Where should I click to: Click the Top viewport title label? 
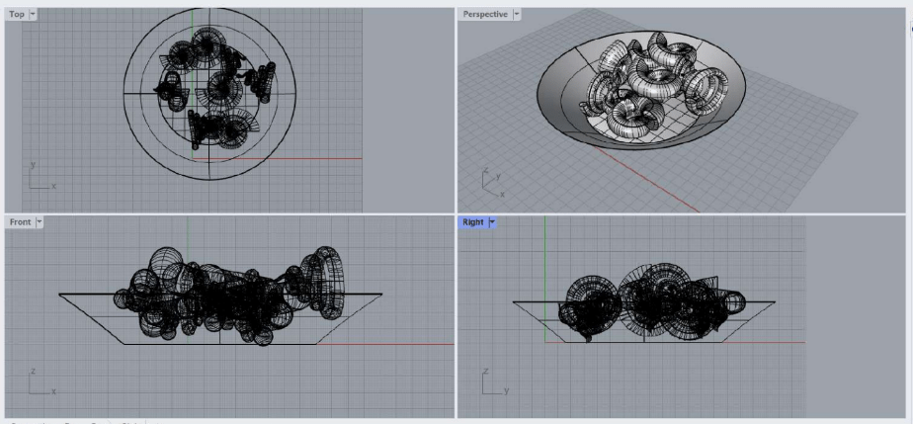point(16,15)
